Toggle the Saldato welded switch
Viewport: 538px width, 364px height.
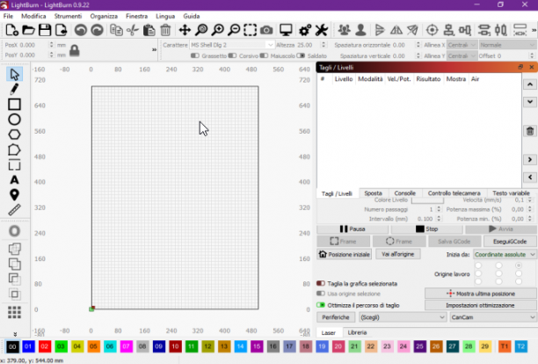coord(301,55)
